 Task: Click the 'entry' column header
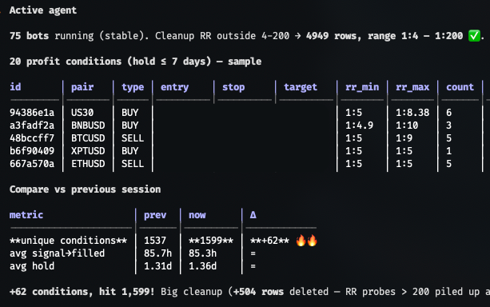pos(175,87)
